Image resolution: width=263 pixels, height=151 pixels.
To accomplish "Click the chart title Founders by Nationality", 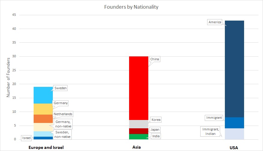I will (131, 7).
